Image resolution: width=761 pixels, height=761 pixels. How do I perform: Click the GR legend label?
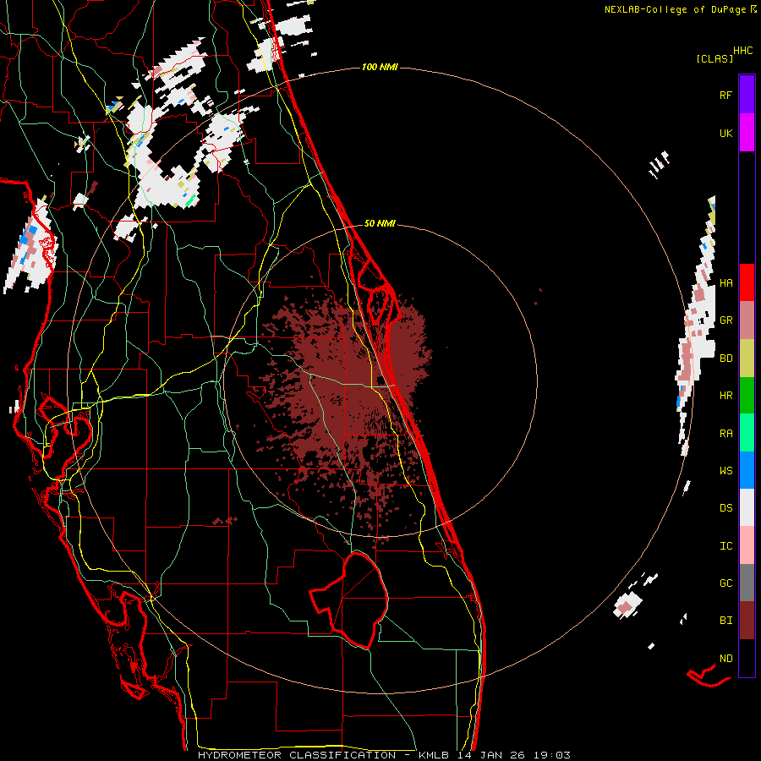click(725, 320)
